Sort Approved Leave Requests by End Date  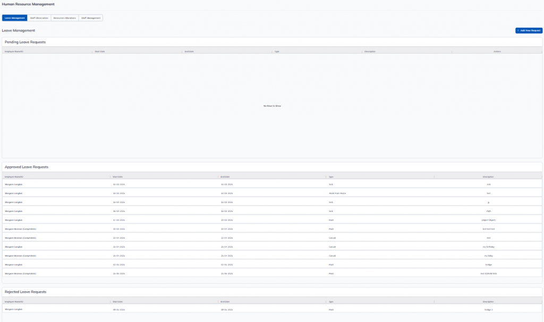pyautogui.click(x=225, y=176)
